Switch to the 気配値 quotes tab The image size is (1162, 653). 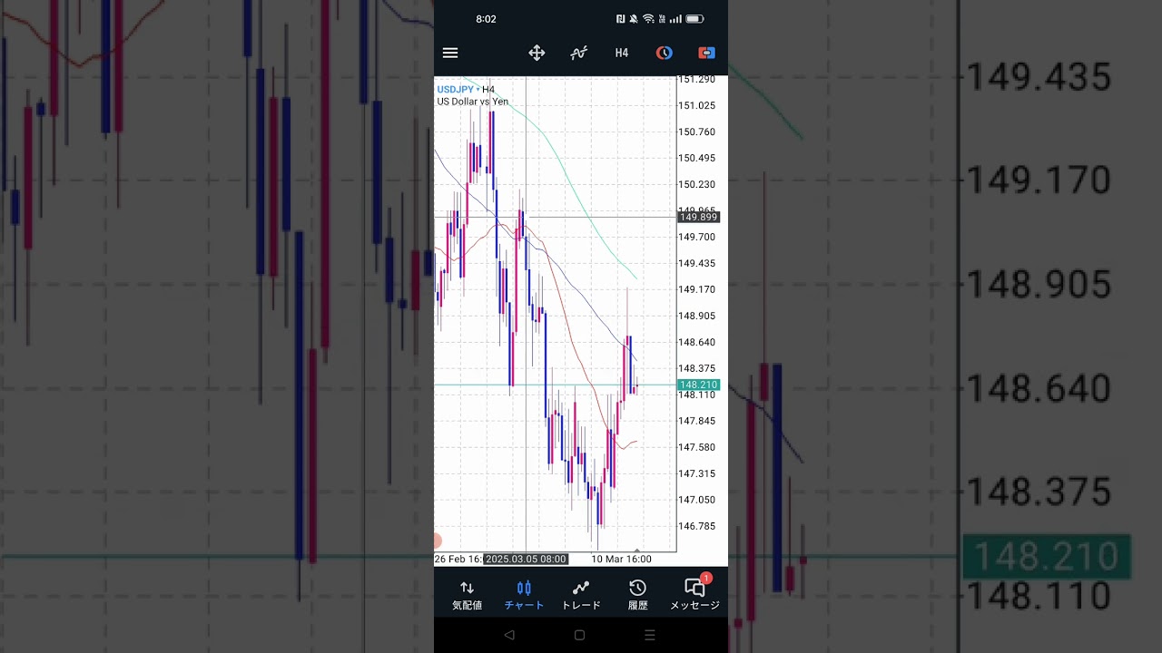click(467, 595)
